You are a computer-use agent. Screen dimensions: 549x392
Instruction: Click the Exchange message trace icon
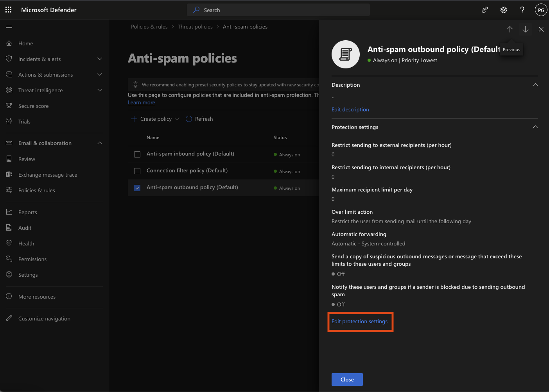click(x=9, y=175)
